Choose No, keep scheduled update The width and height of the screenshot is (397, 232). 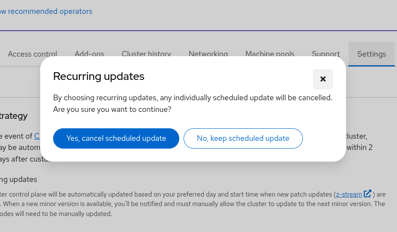point(243,138)
